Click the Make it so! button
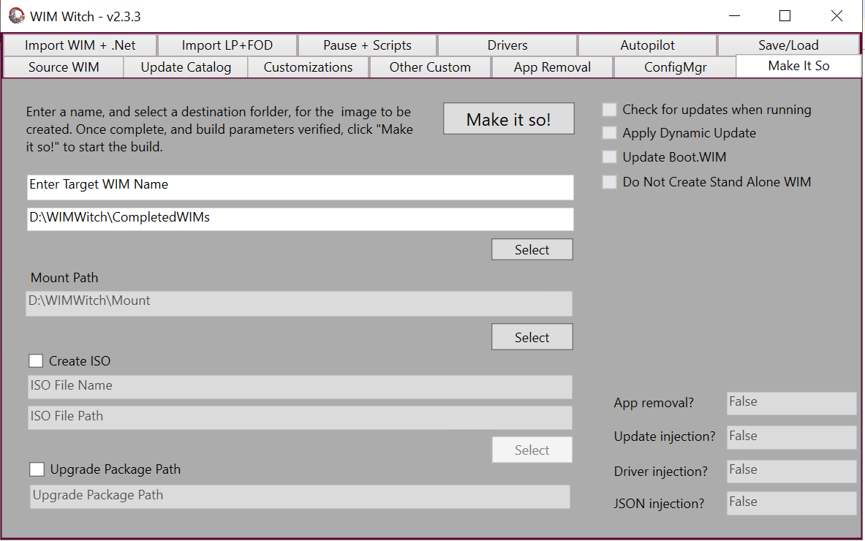The width and height of the screenshot is (865, 541). pyautogui.click(x=508, y=119)
